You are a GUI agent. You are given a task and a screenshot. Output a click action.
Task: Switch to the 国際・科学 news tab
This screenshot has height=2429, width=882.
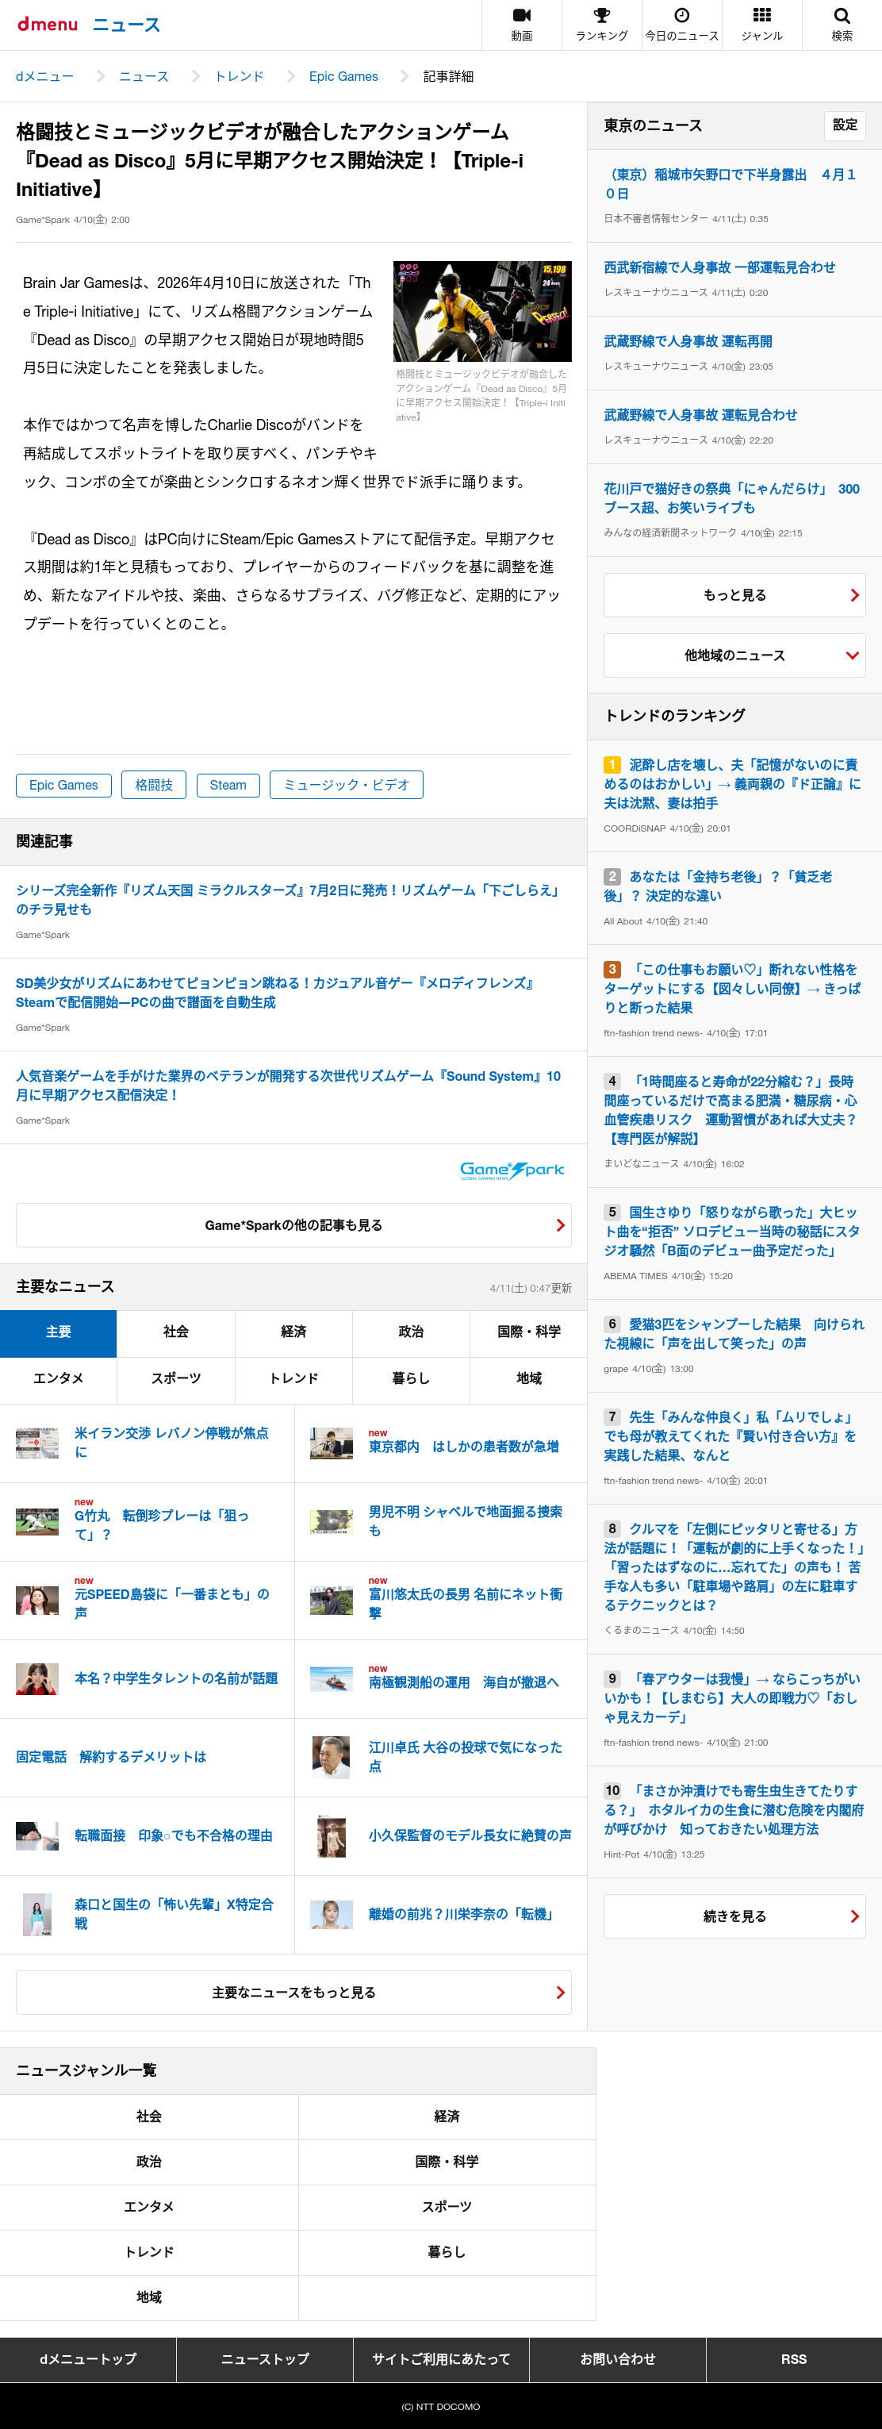(528, 1332)
